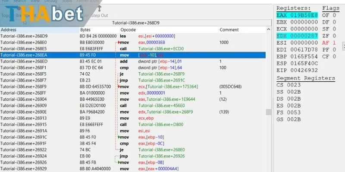This screenshot has height=172, width=345.
Task: Select the highlighted row at Tutorial-i386.exe+268EA
Action: (x=129, y=55)
